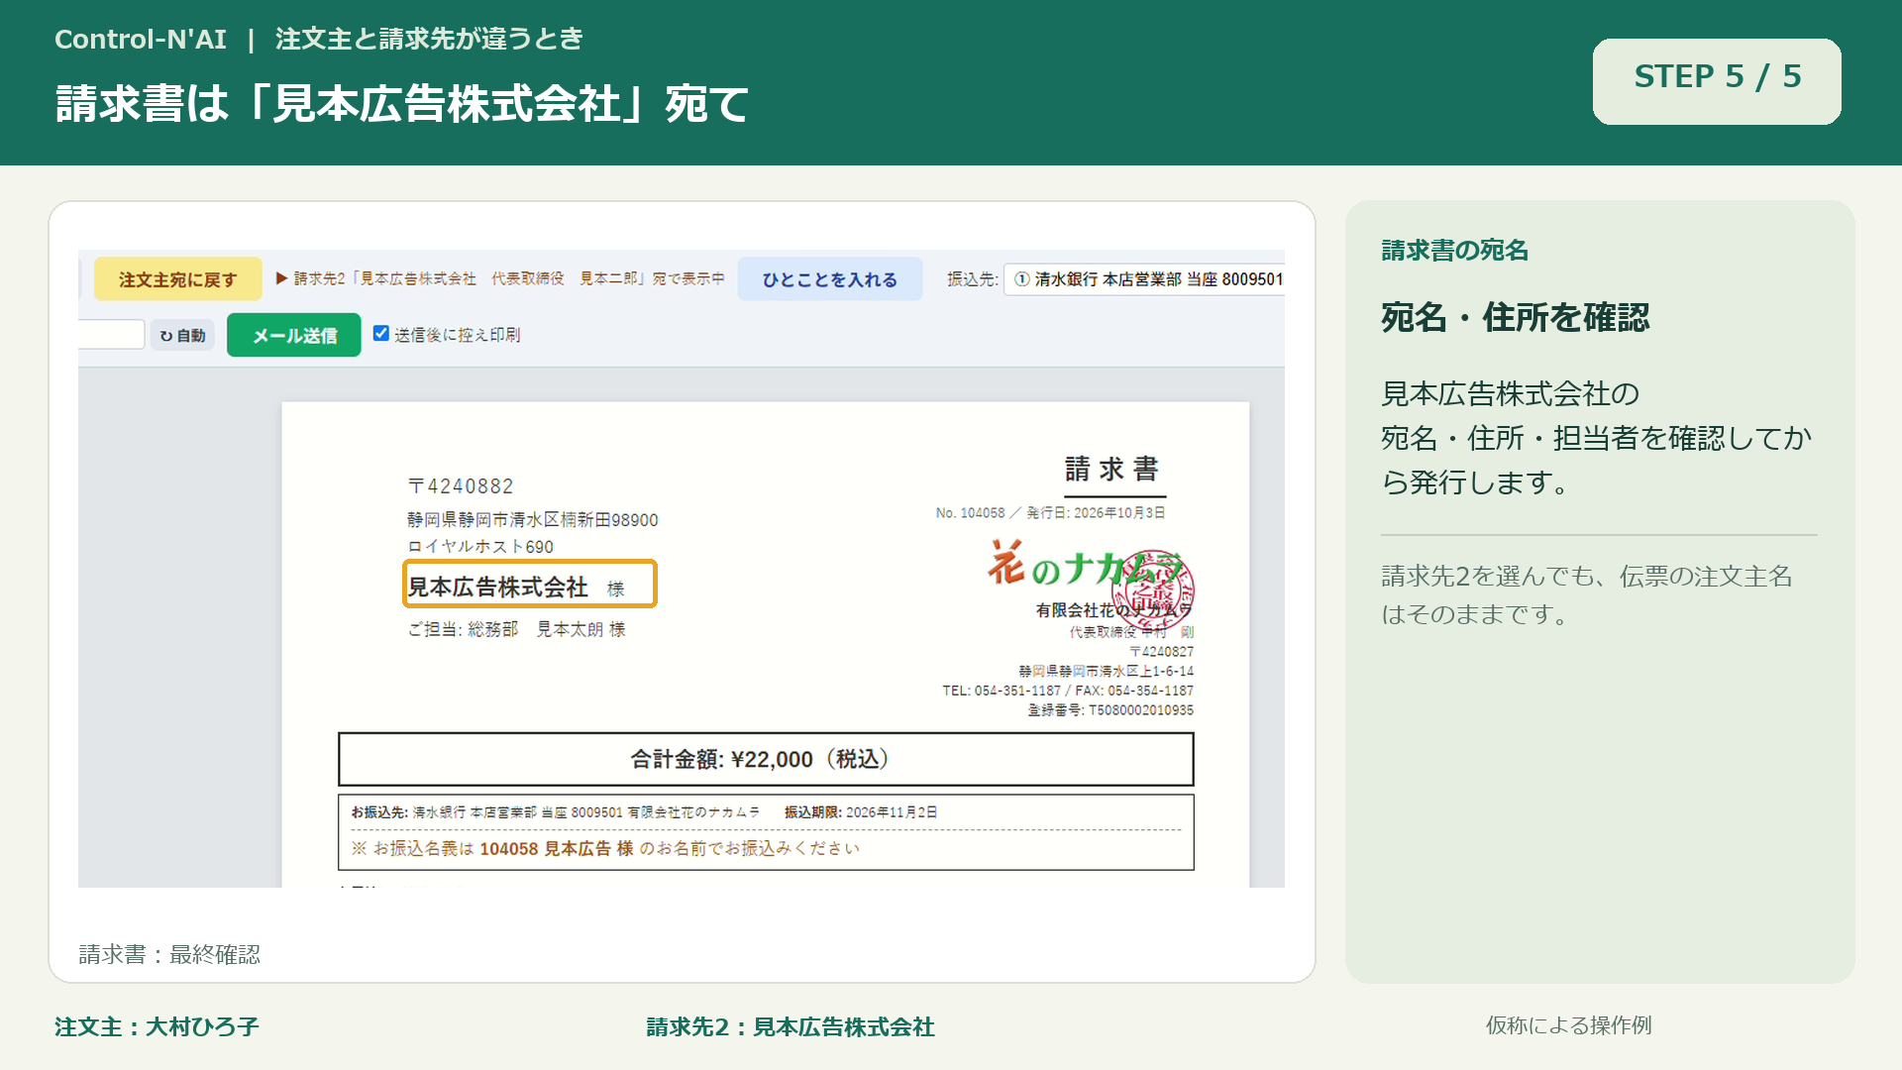Click the ご担当: 総務部 見本太朗 line
The height and width of the screenshot is (1070, 1902).
(517, 629)
